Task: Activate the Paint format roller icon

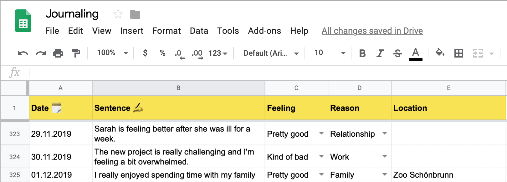Action: click(76, 53)
